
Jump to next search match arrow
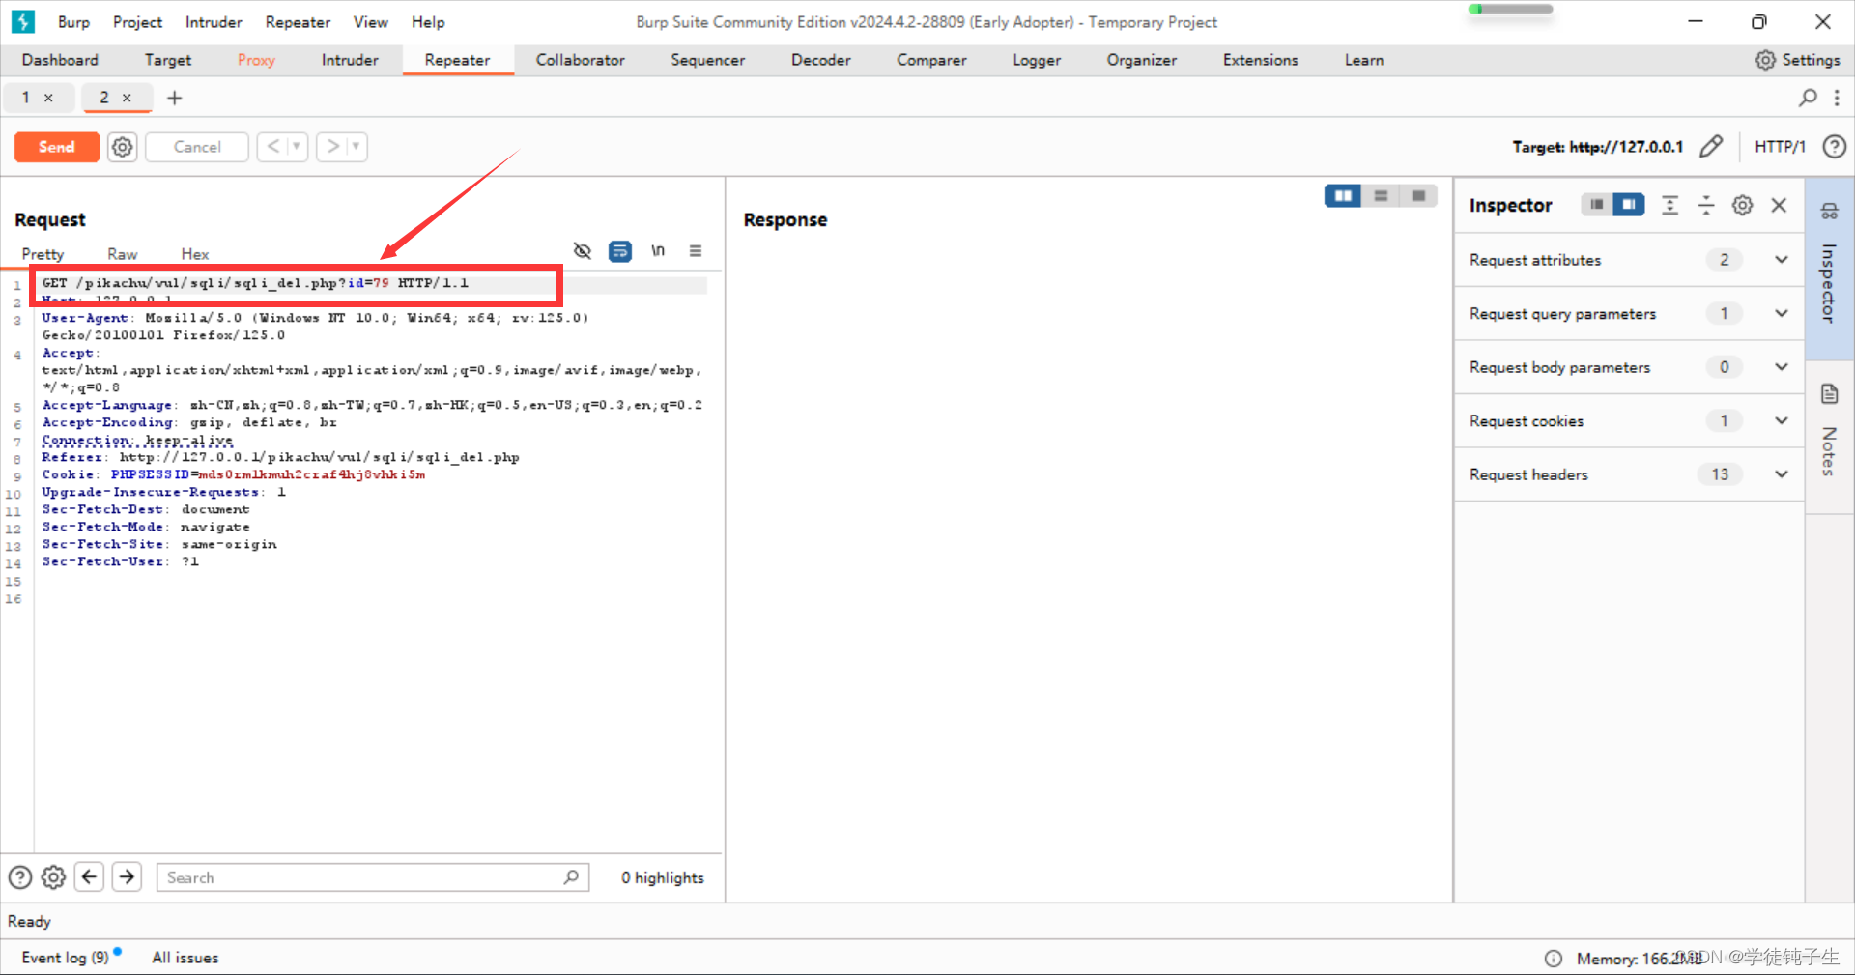tap(127, 877)
